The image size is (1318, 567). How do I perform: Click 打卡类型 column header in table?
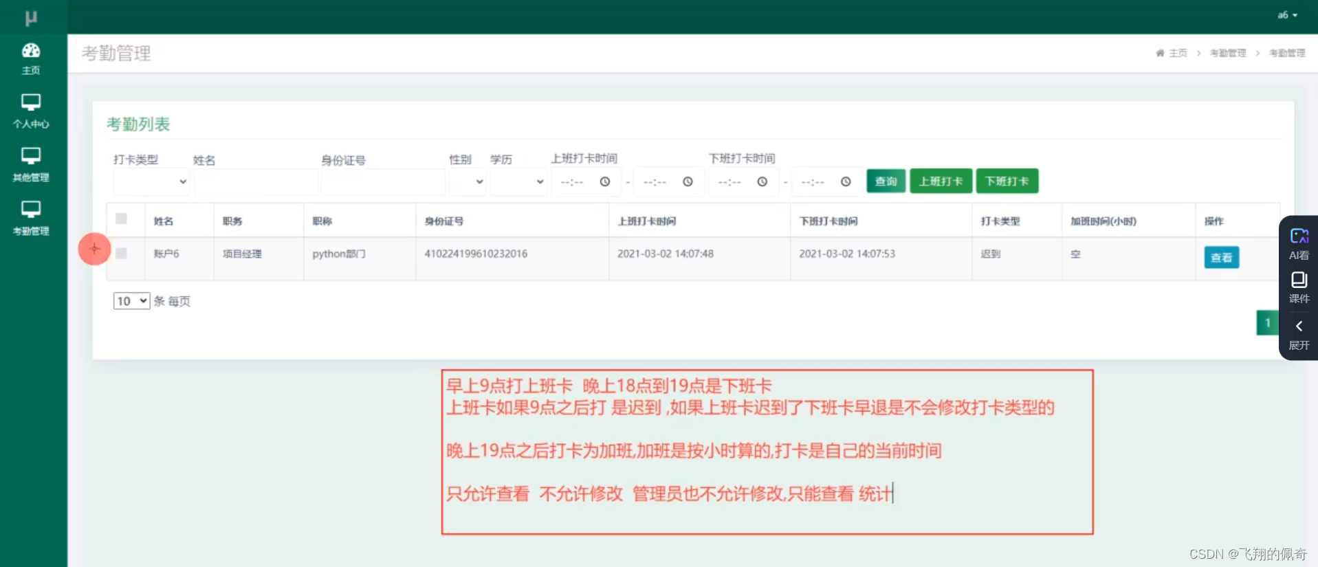(x=1000, y=221)
